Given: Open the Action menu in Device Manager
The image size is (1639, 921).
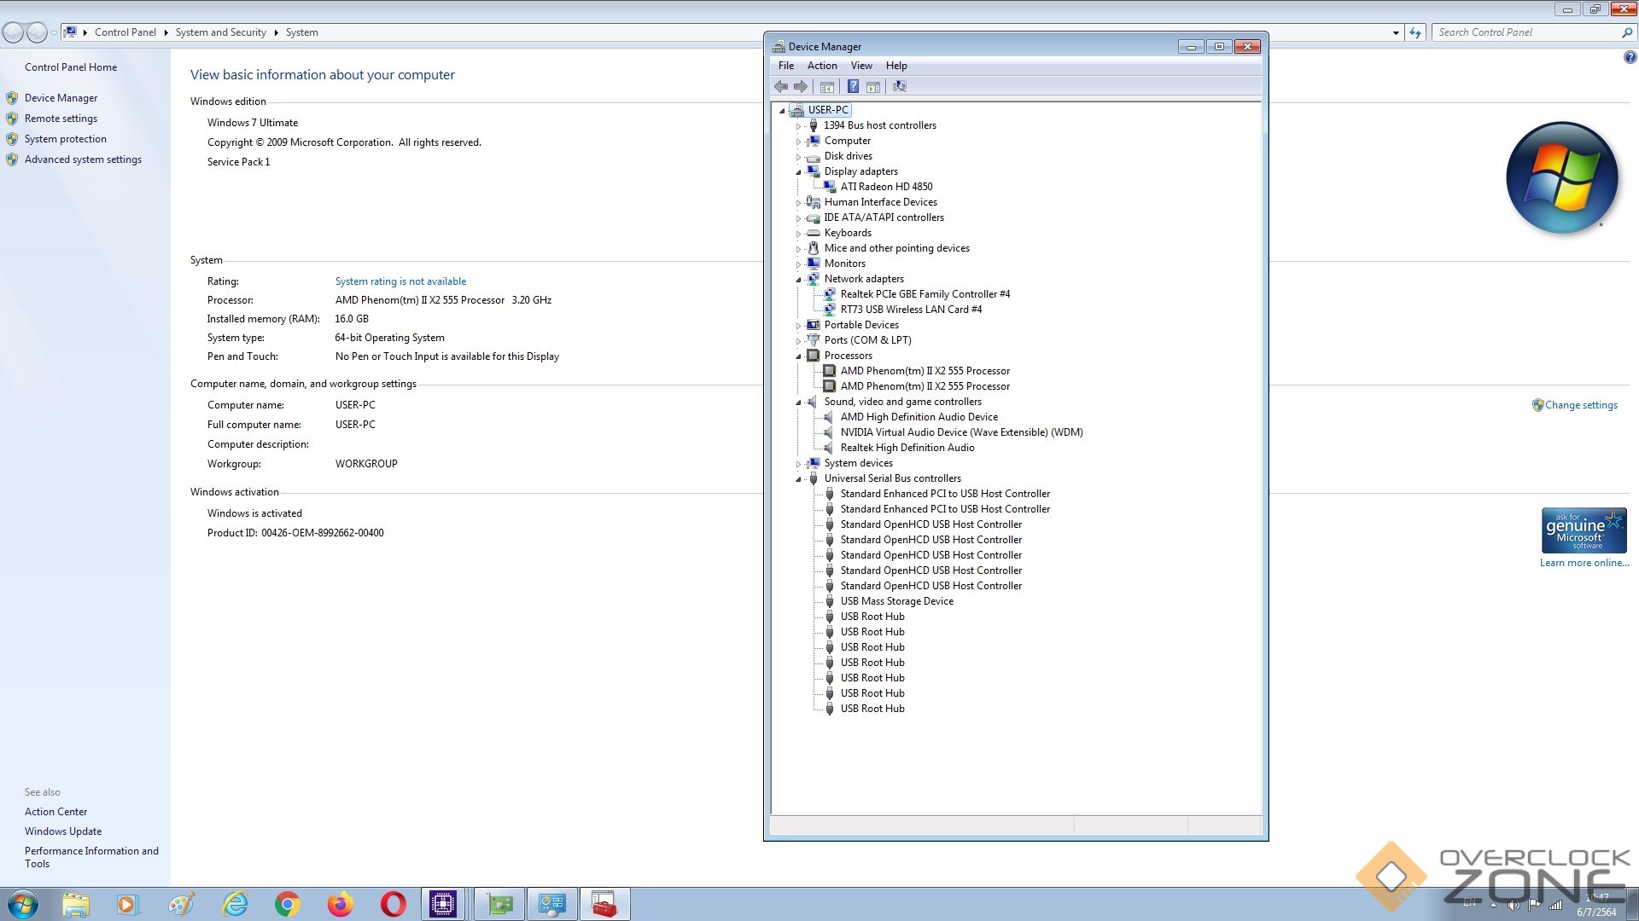Looking at the screenshot, I should click(821, 66).
